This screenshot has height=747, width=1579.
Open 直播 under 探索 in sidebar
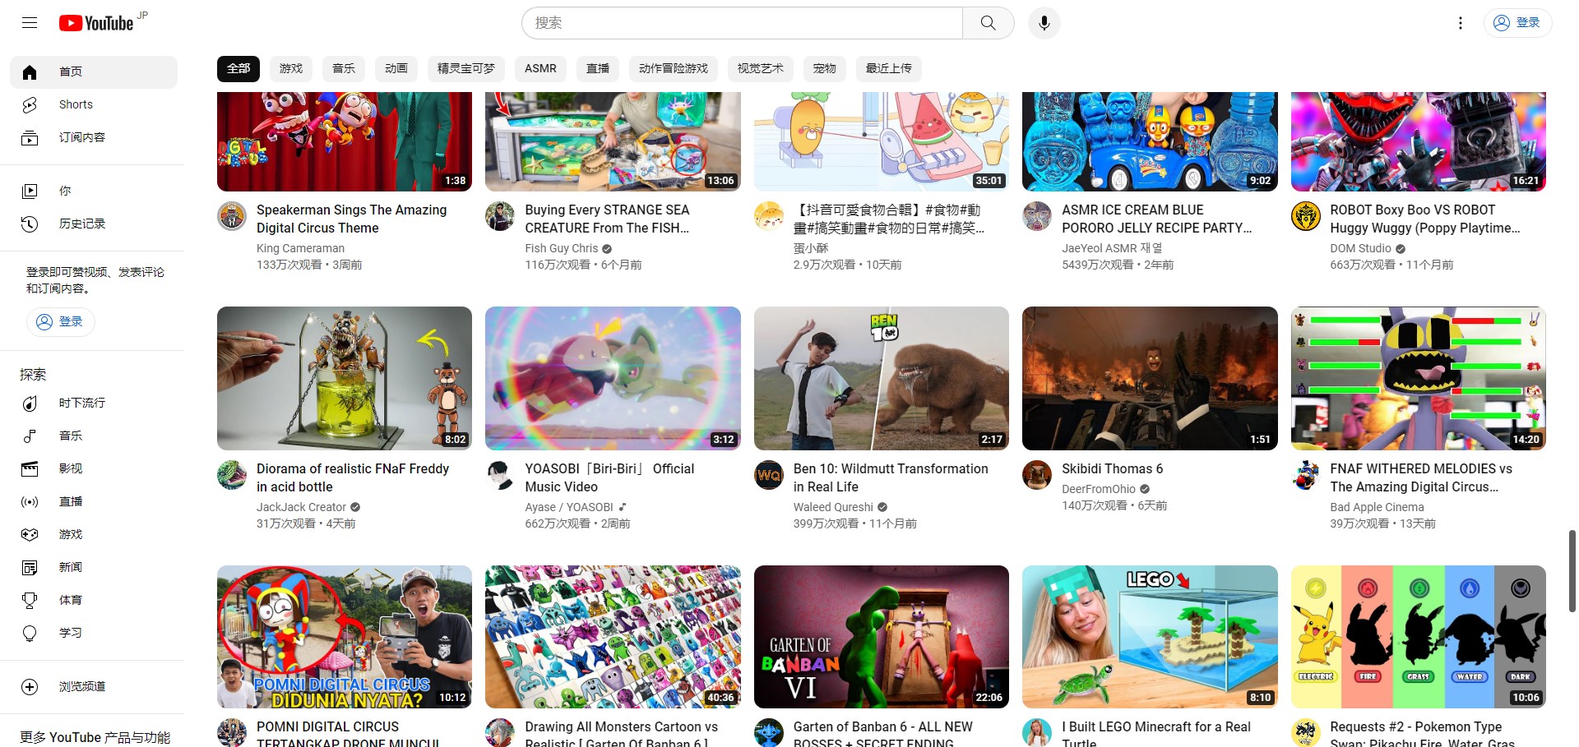coord(94,501)
